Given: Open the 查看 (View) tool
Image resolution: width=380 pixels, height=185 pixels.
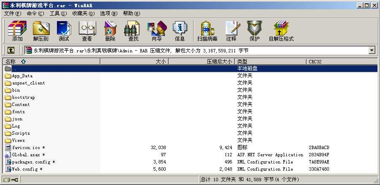Looking at the screenshot, I should (87, 31).
